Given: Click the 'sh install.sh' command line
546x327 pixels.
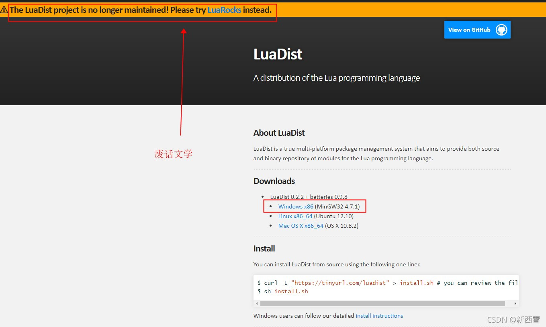Looking at the screenshot, I should pos(283,291).
